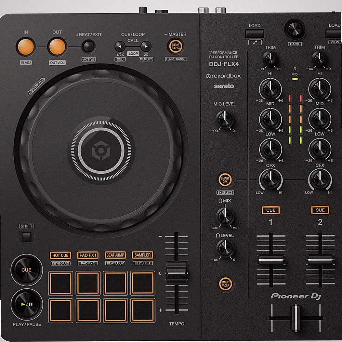This screenshot has height=342, width=342.
Task: Click the channel 1 MID EQ knob
Action: [x=270, y=119]
